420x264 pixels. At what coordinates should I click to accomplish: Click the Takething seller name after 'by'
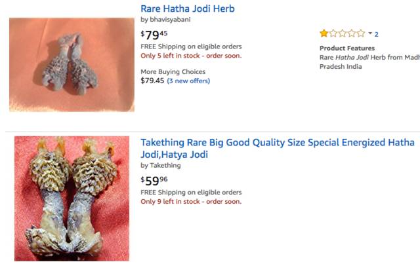[x=165, y=166]
